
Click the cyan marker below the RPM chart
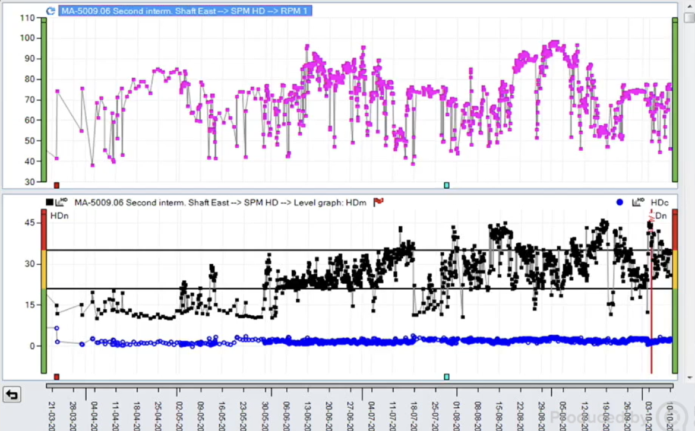click(447, 185)
